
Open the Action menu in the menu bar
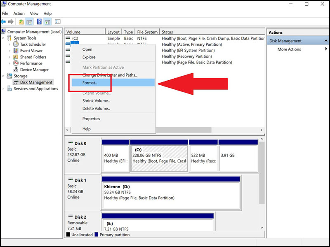(x=19, y=14)
